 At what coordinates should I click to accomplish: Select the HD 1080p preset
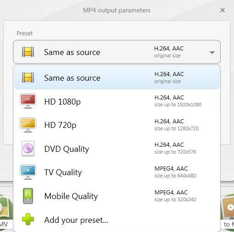[x=117, y=101]
